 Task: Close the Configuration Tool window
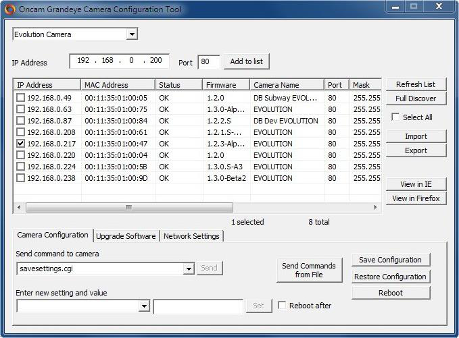click(439, 7)
